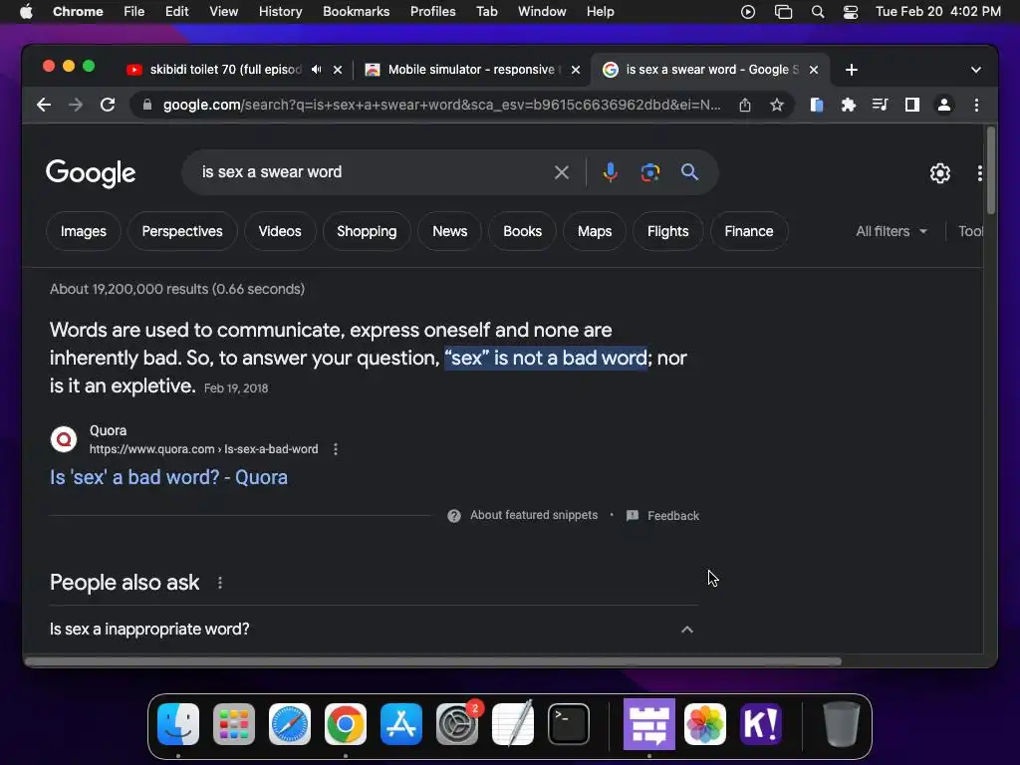This screenshot has height=765, width=1020.
Task: Click the Quora site favicon
Action: click(x=64, y=439)
